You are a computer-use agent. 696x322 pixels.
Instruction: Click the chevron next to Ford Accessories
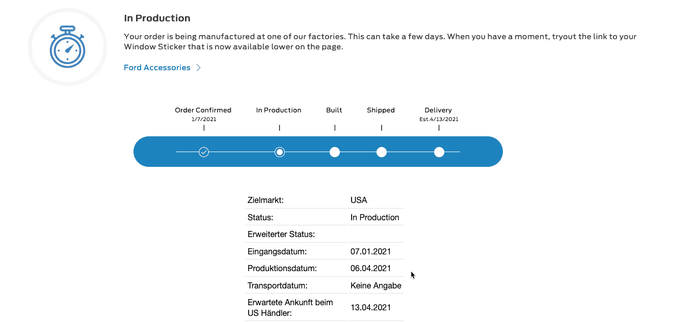[x=199, y=68]
